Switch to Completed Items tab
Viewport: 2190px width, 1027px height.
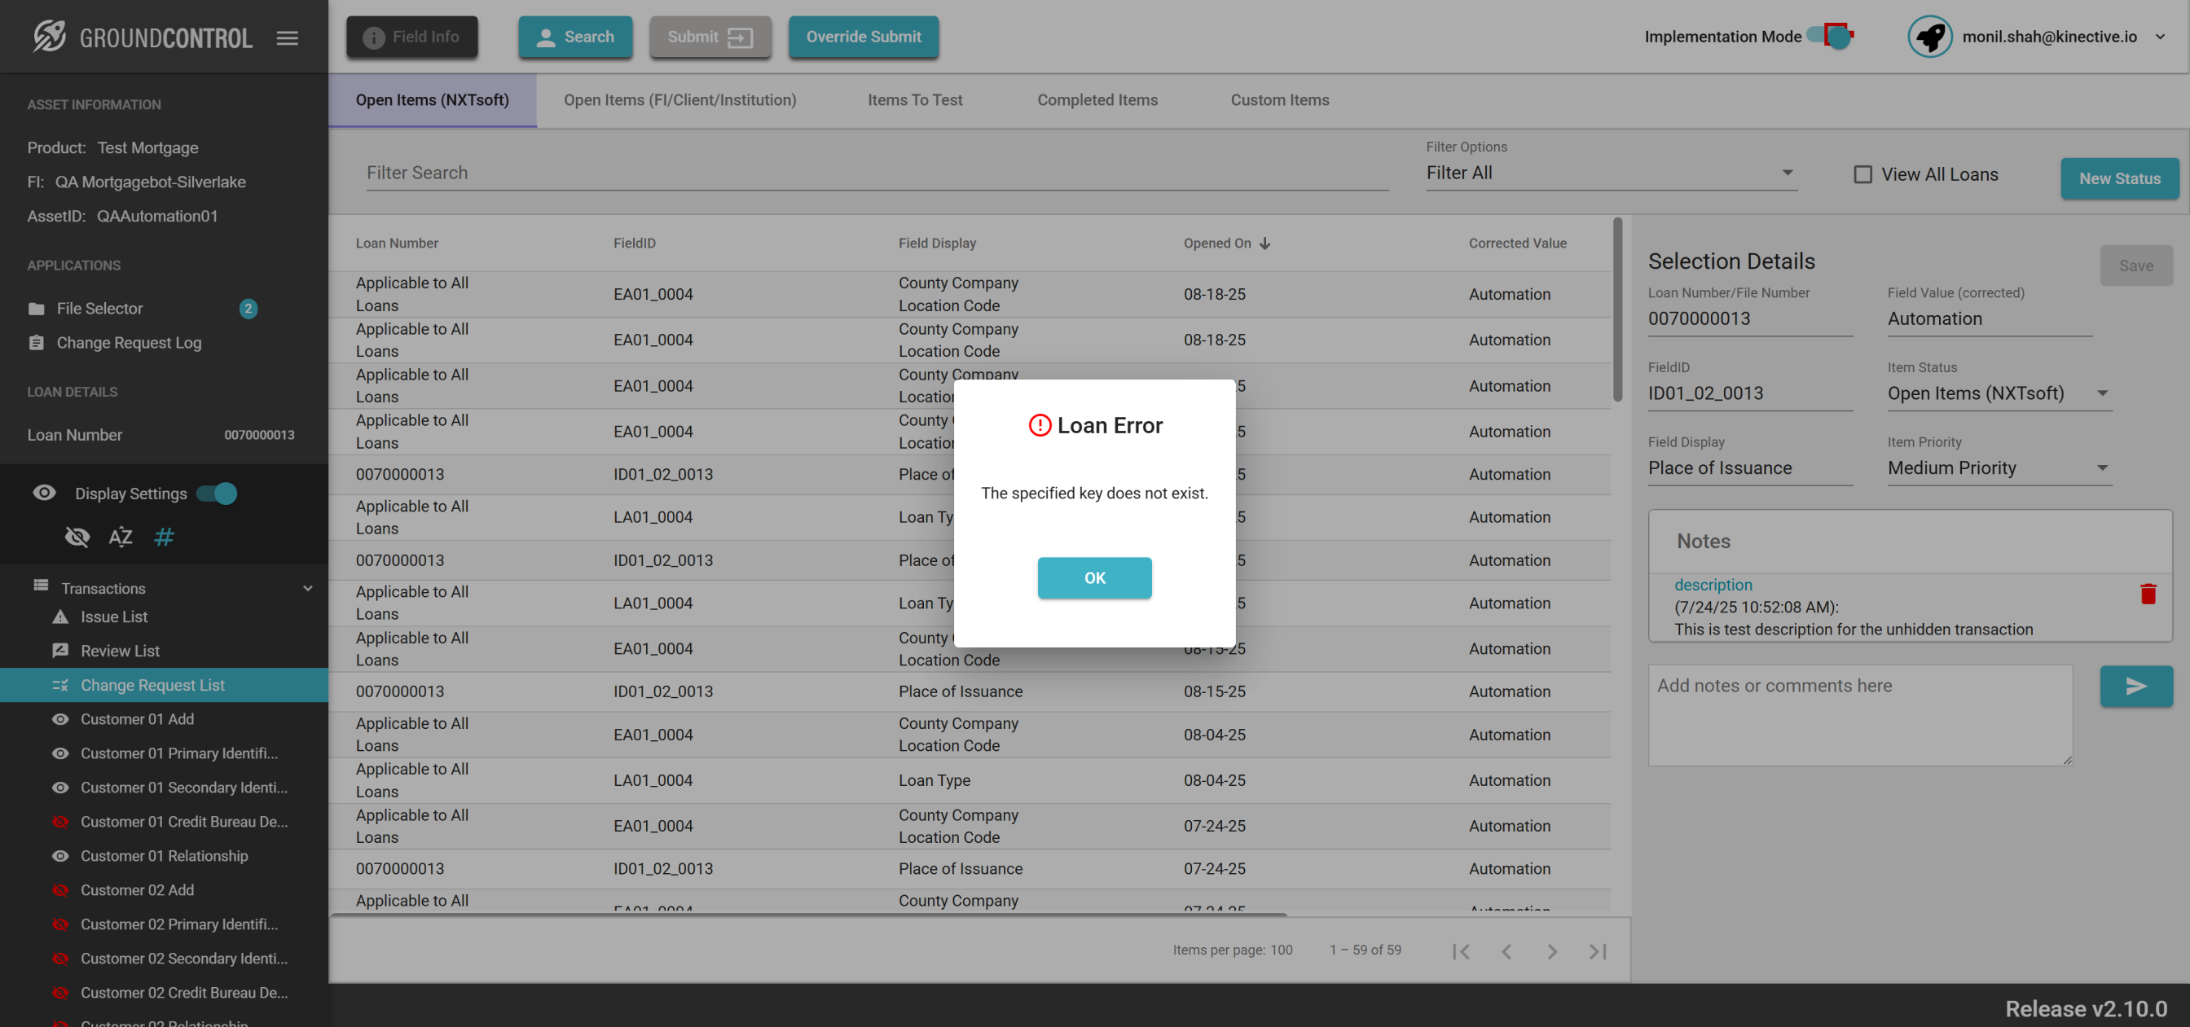click(x=1097, y=100)
